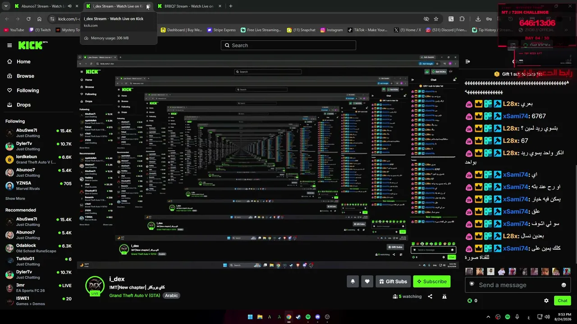The height and width of the screenshot is (324, 577).
Task: Click the notification bell for i_dex
Action: 353,281
